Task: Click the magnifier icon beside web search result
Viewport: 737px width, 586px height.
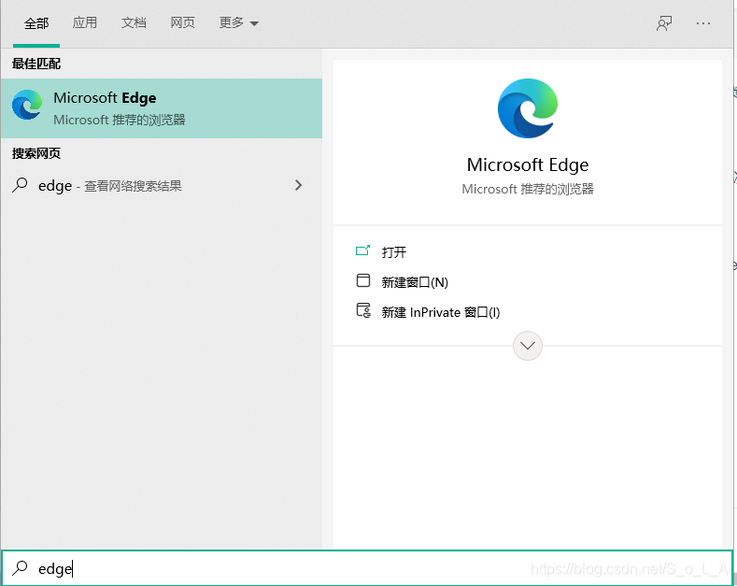Action: [x=20, y=185]
